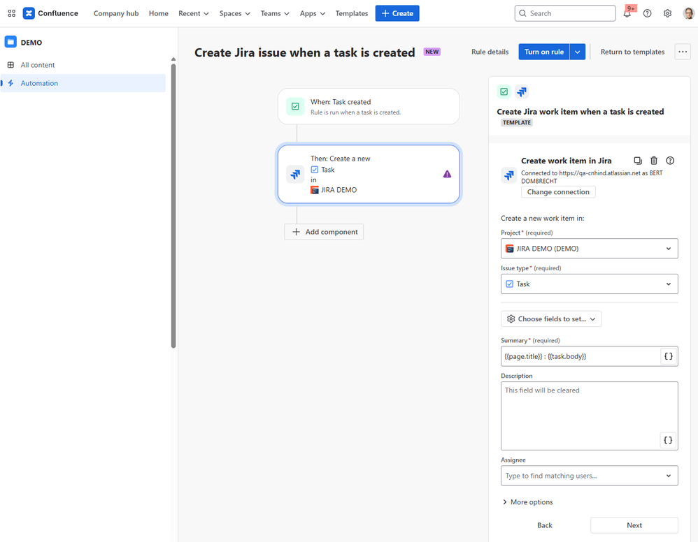
Task: Select the When: Task created trigger card
Action: 369,106
